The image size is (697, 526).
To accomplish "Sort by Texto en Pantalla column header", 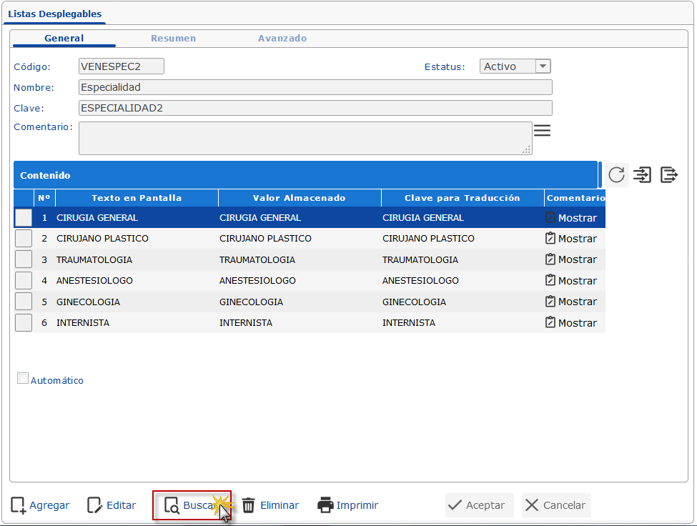I will click(137, 198).
